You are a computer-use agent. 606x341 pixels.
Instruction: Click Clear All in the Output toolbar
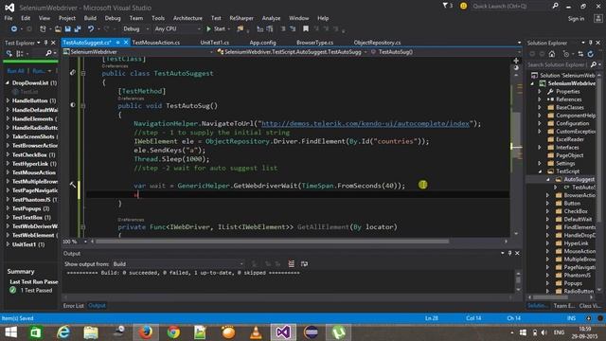click(x=291, y=263)
